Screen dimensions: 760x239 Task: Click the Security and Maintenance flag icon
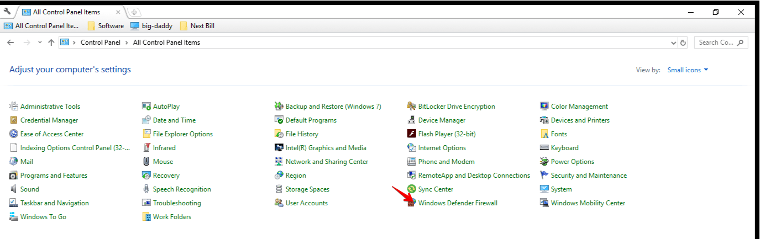[x=544, y=176]
